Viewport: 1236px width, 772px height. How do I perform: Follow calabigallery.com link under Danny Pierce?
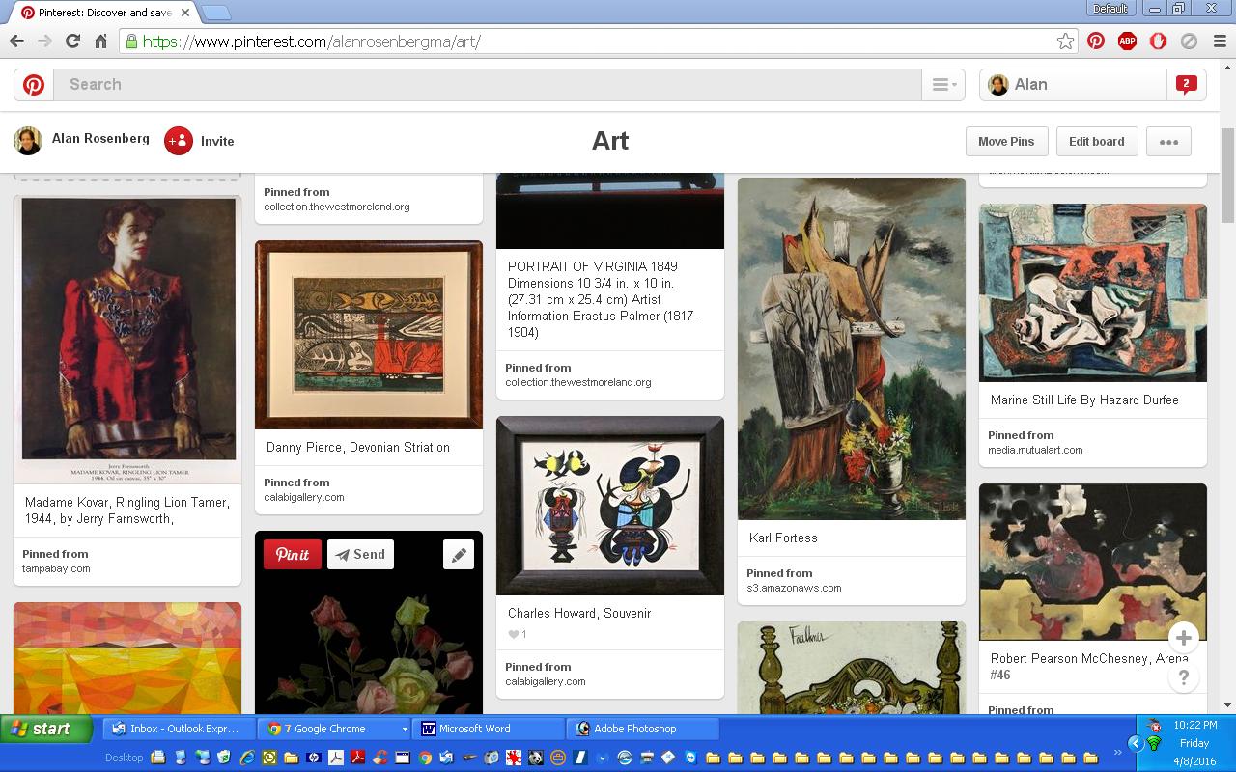pyautogui.click(x=304, y=497)
